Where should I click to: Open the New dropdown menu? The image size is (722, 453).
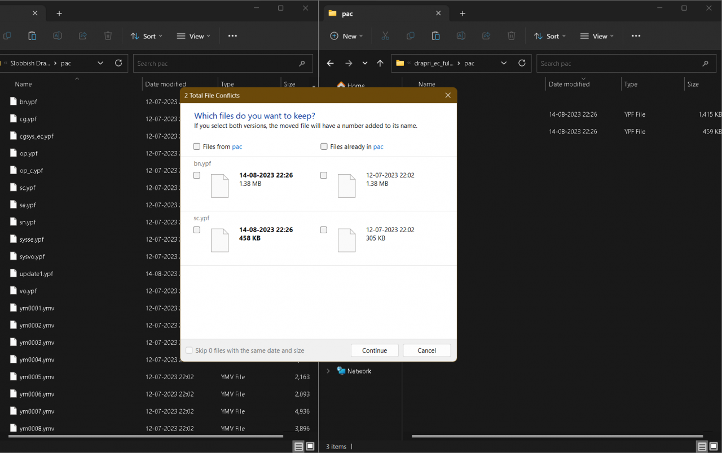pos(346,36)
